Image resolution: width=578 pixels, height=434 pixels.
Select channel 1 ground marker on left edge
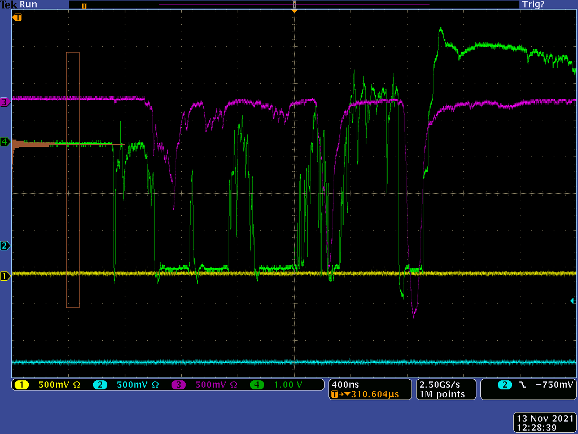(x=5, y=276)
